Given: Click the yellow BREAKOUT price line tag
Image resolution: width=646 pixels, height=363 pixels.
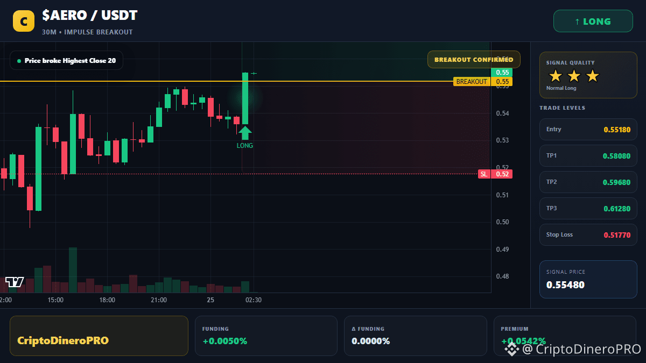Looking at the screenshot, I should pyautogui.click(x=472, y=82).
